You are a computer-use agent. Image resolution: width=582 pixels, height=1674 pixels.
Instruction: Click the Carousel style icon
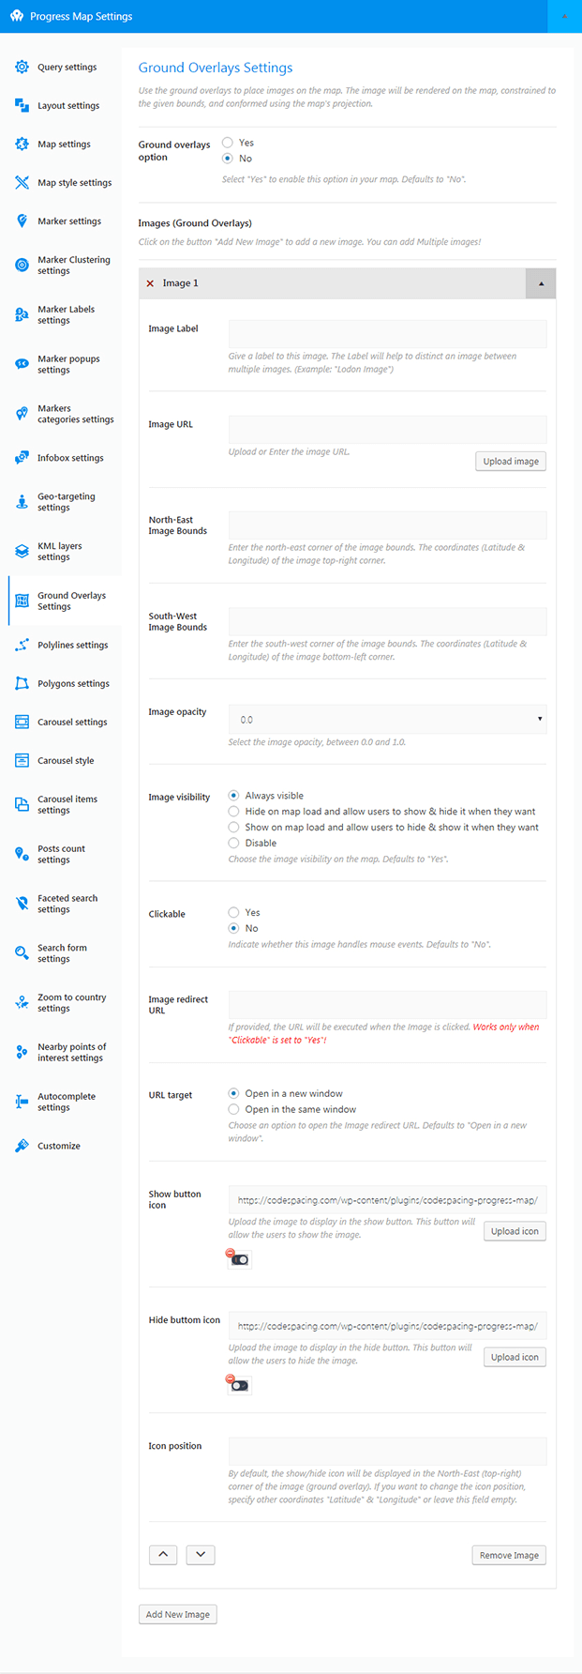pos(22,760)
